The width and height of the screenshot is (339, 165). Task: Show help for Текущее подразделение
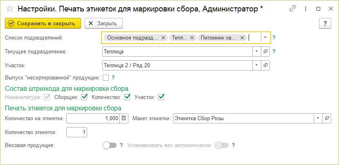tap(274, 52)
